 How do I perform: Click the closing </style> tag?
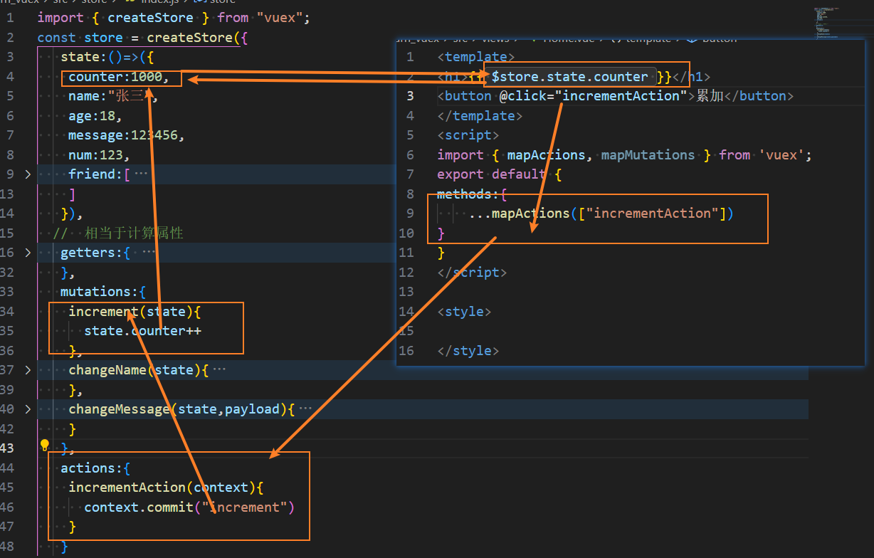pos(468,350)
